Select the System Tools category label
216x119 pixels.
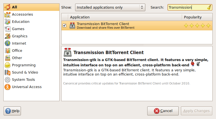click(23, 79)
